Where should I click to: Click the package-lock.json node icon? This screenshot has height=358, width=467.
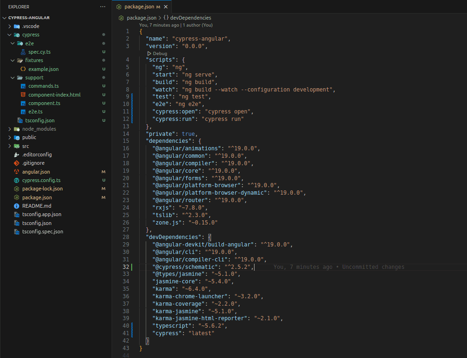click(x=17, y=189)
